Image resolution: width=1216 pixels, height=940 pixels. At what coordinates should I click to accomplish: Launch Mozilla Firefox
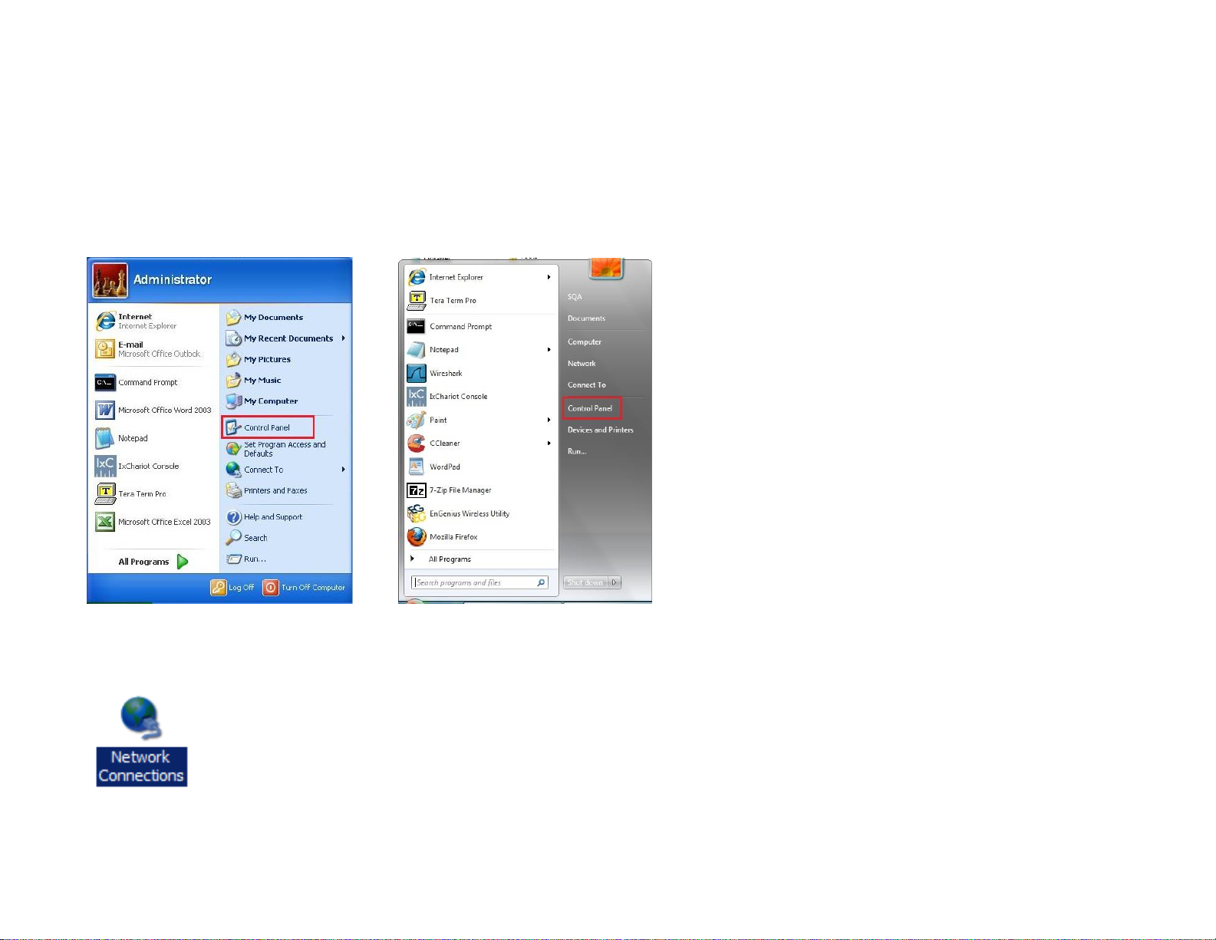click(x=443, y=536)
